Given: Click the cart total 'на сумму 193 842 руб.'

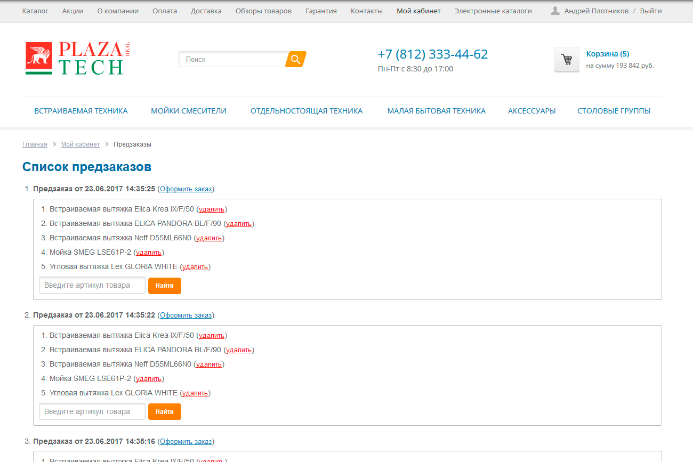Looking at the screenshot, I should [620, 66].
